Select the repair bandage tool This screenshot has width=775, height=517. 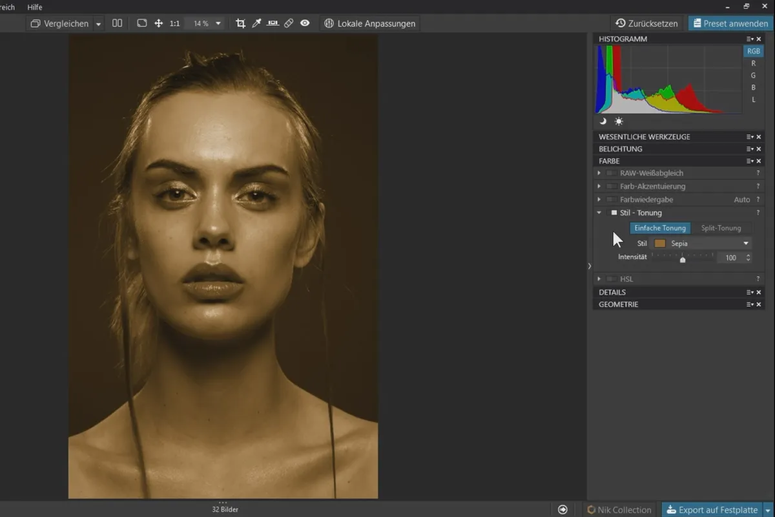289,23
